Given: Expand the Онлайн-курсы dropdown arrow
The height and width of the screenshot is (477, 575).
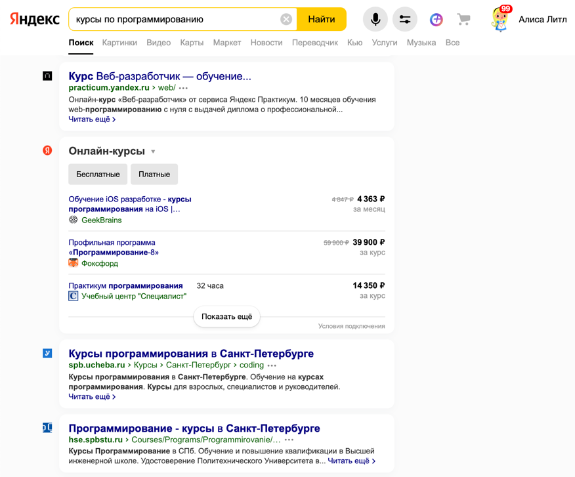Looking at the screenshot, I should click(153, 152).
